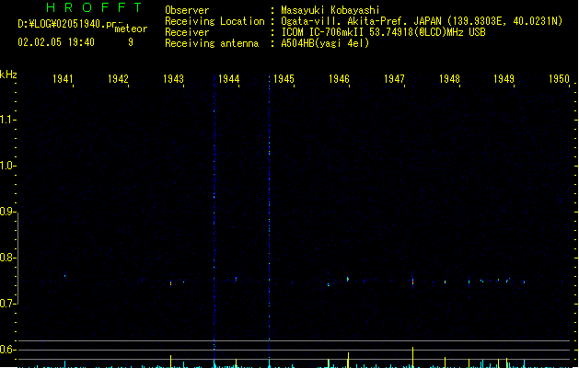Viewport: 579px width, 368px height.
Task: Click the Observer label
Action: click(x=187, y=10)
